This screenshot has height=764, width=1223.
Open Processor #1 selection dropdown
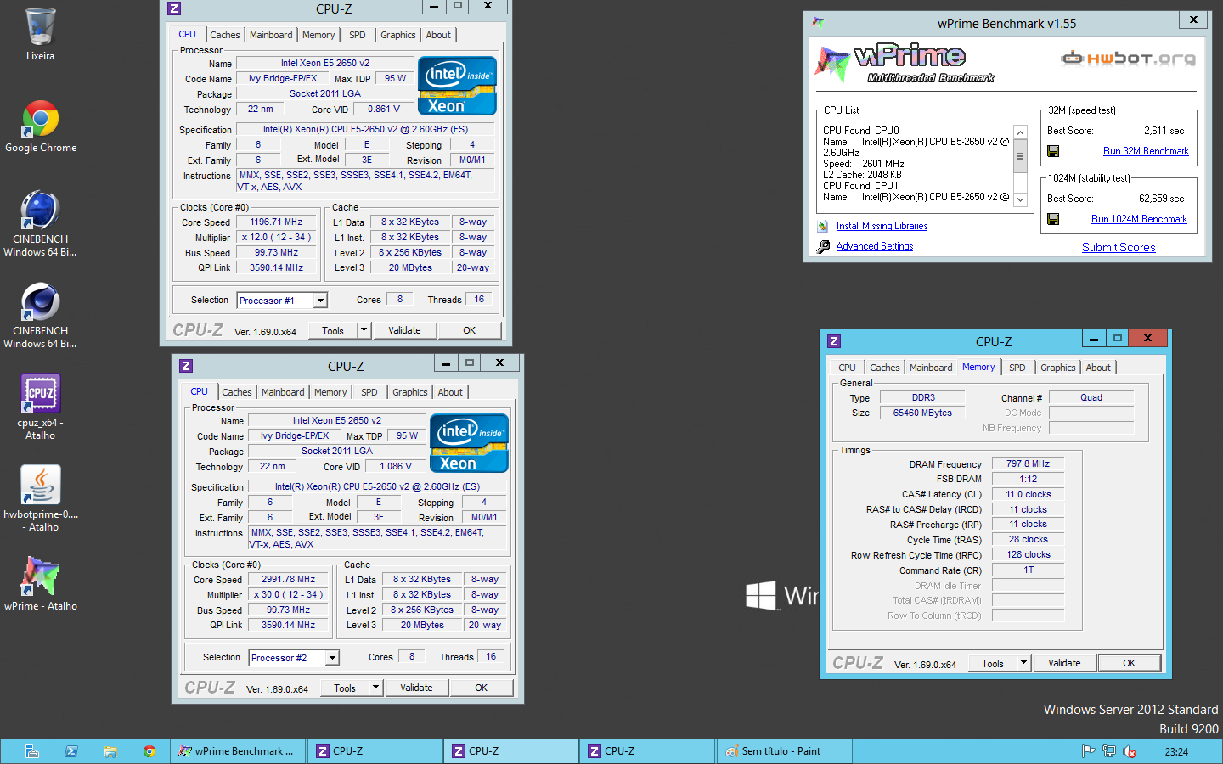(320, 301)
